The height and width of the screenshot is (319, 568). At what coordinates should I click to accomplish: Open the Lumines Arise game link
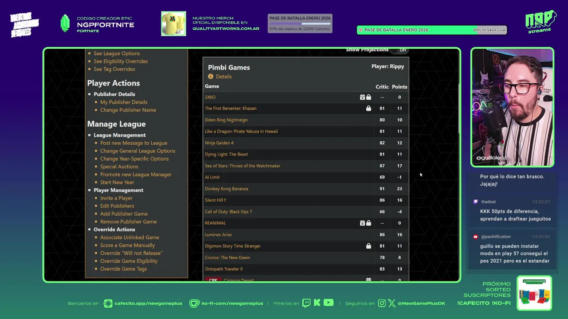click(218, 234)
